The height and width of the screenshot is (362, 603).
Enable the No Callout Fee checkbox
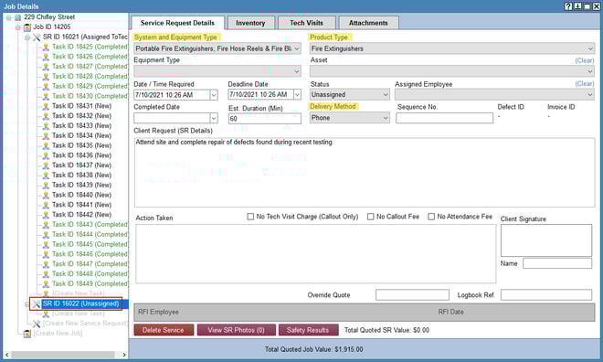click(x=370, y=217)
